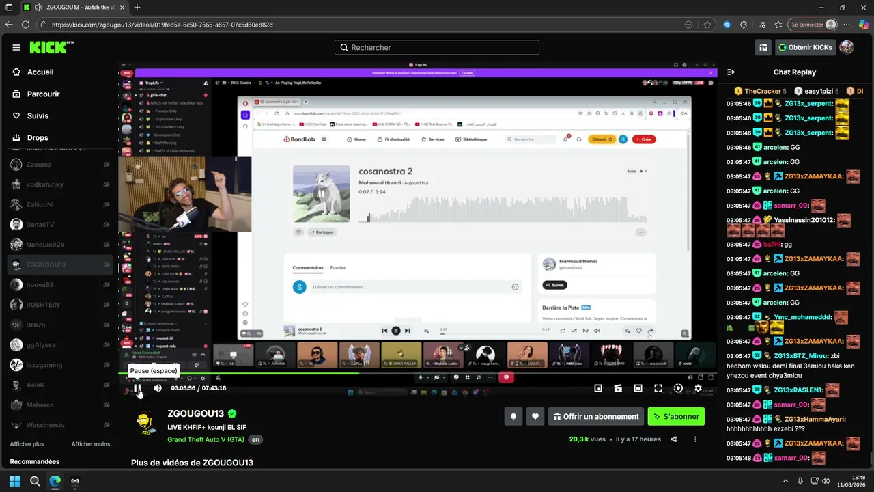Open the browser extensions puzzle icon
The height and width of the screenshot is (492, 874).
pyautogui.click(x=744, y=25)
